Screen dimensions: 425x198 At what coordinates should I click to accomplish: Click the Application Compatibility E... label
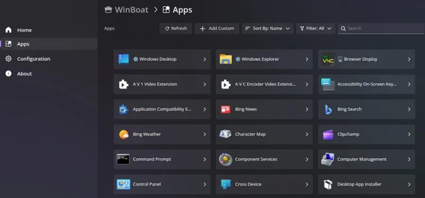(162, 109)
